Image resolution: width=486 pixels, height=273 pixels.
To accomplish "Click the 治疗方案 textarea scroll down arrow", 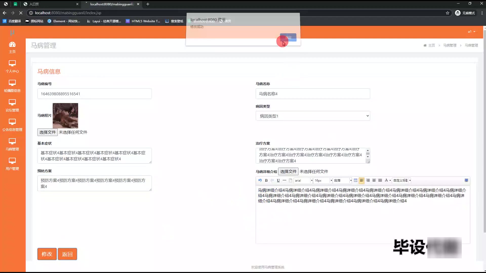I will 368,157.
